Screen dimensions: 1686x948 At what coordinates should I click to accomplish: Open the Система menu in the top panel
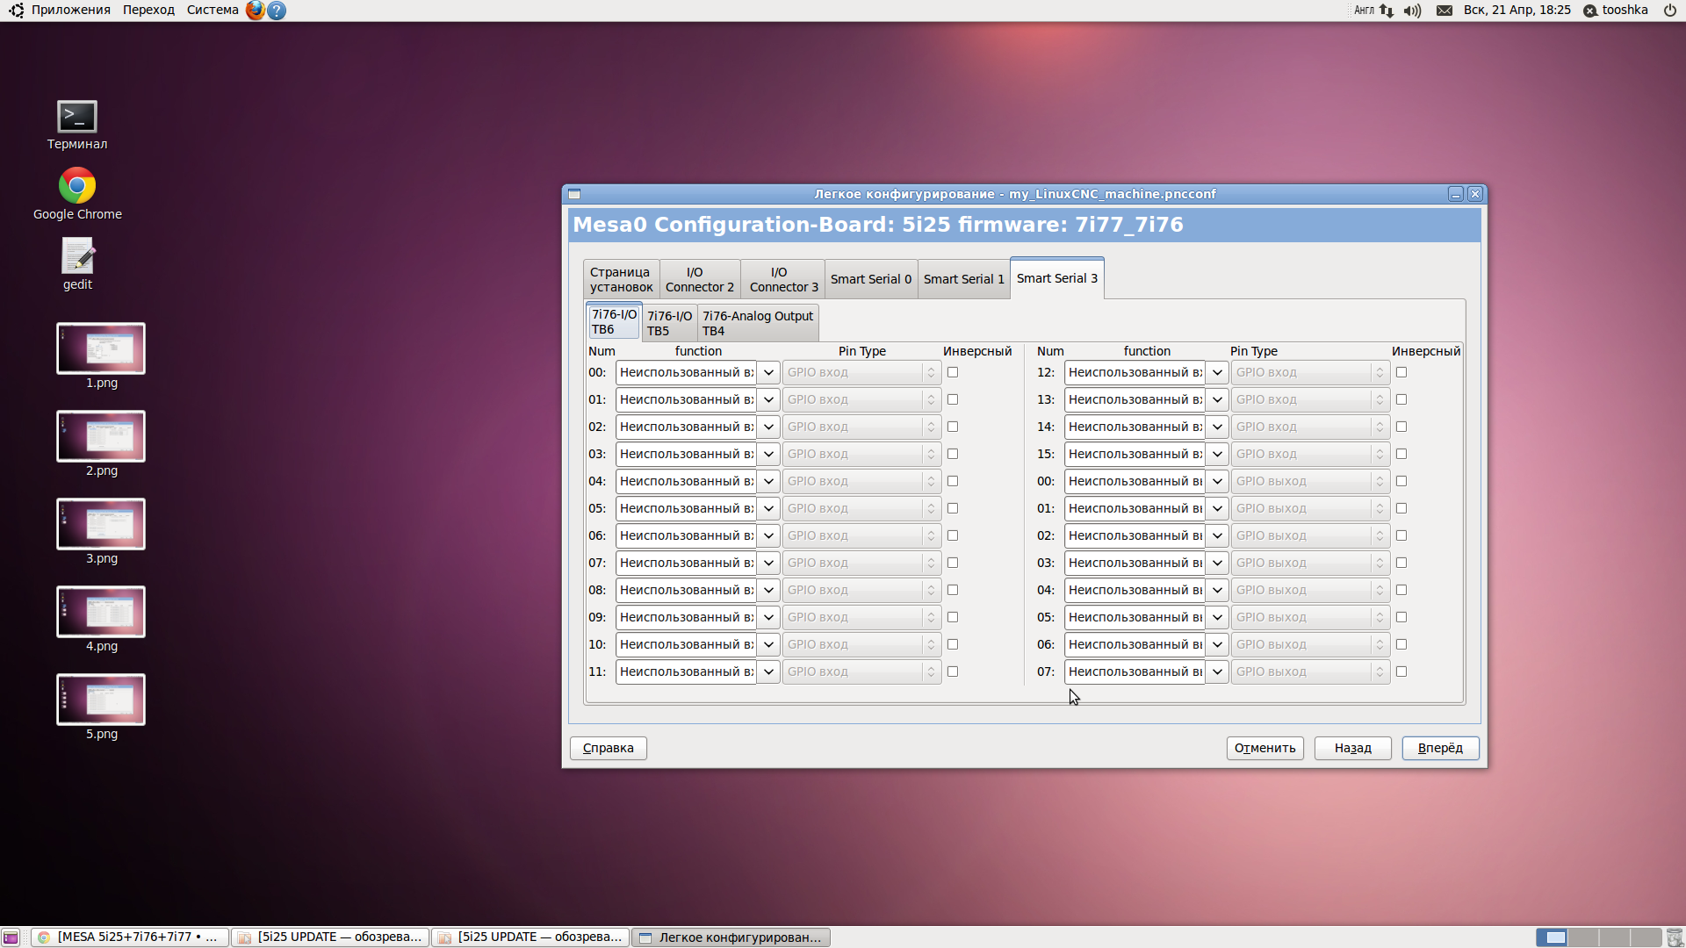tap(213, 11)
